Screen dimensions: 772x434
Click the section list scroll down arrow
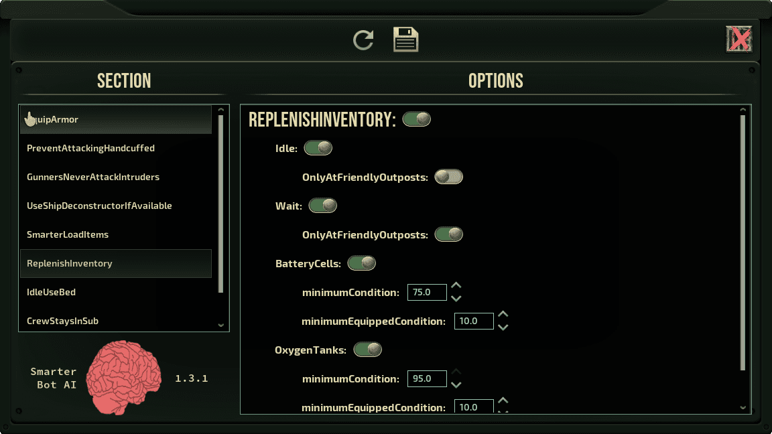(221, 325)
